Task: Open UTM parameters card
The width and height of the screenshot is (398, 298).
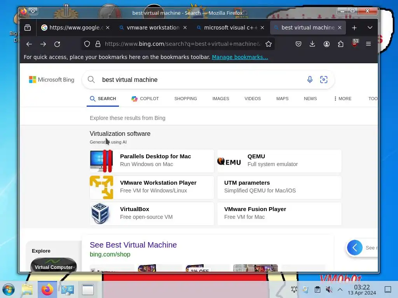Action: pos(279,187)
